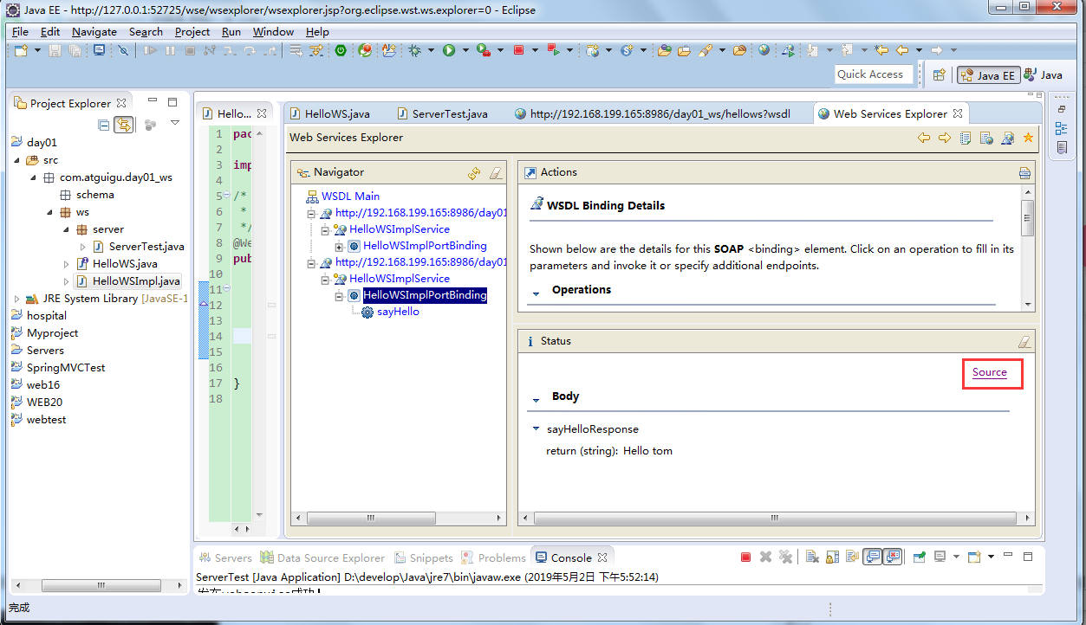Click the red Stop server icon in the toolbar
1086x625 pixels.
(519, 50)
